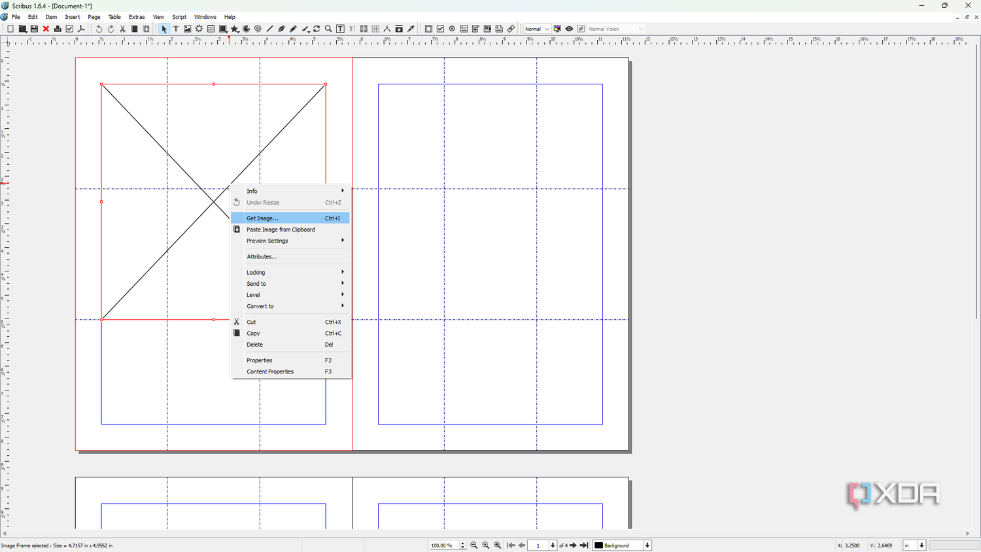Open the Background layer dropdown
Screen dimensions: 981x552
pos(622,545)
